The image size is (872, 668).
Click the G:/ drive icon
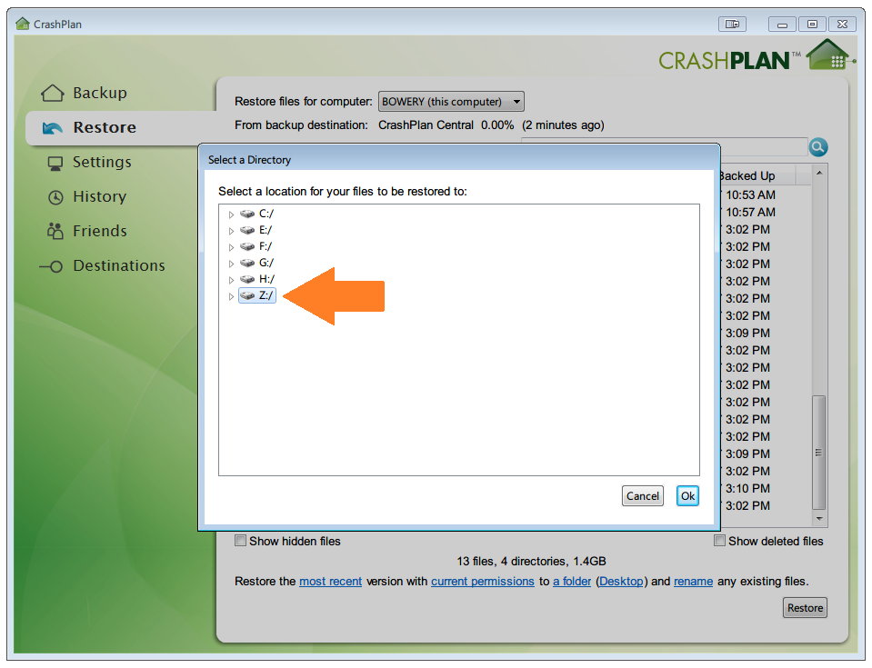[247, 263]
